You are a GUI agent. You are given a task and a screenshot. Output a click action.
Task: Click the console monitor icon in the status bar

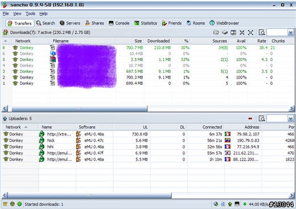coord(237,204)
